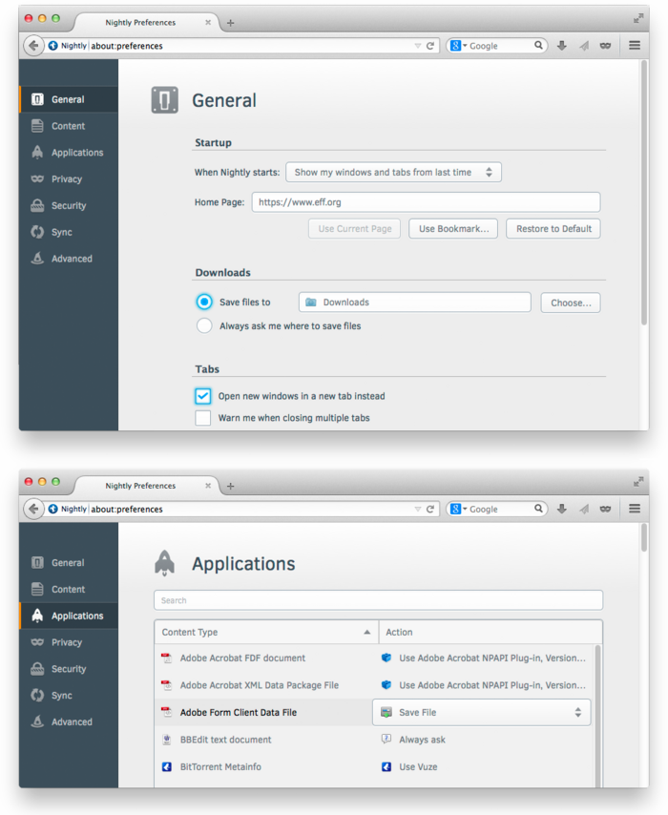Reload page in top window address bar
This screenshot has height=815, width=668.
click(x=430, y=46)
